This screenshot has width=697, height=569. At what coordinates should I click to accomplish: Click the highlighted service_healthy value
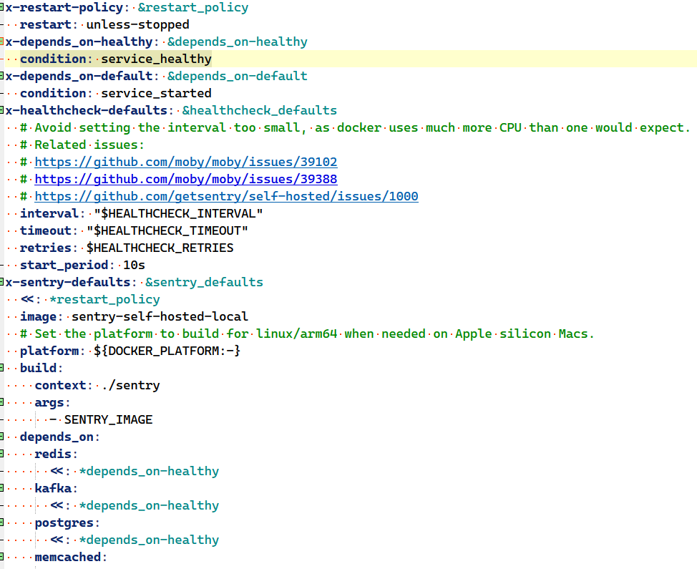pos(156,59)
